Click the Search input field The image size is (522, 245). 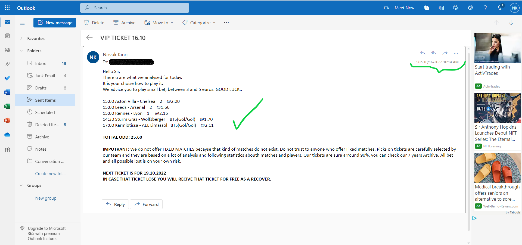[135, 8]
